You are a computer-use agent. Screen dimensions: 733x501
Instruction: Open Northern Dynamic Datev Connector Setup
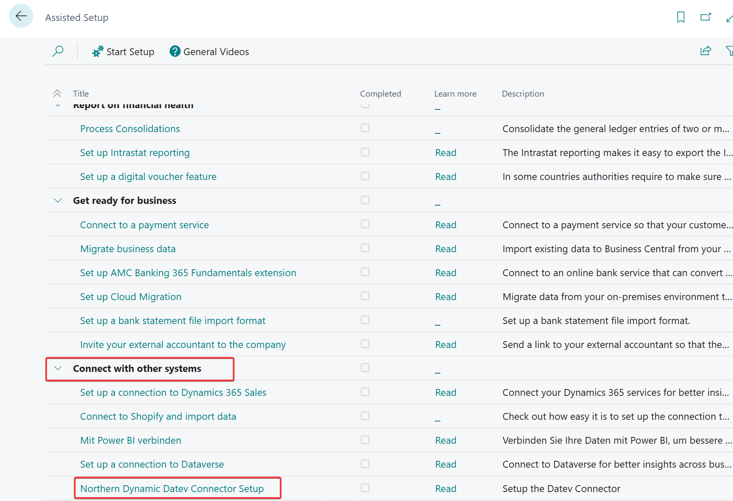(x=172, y=489)
